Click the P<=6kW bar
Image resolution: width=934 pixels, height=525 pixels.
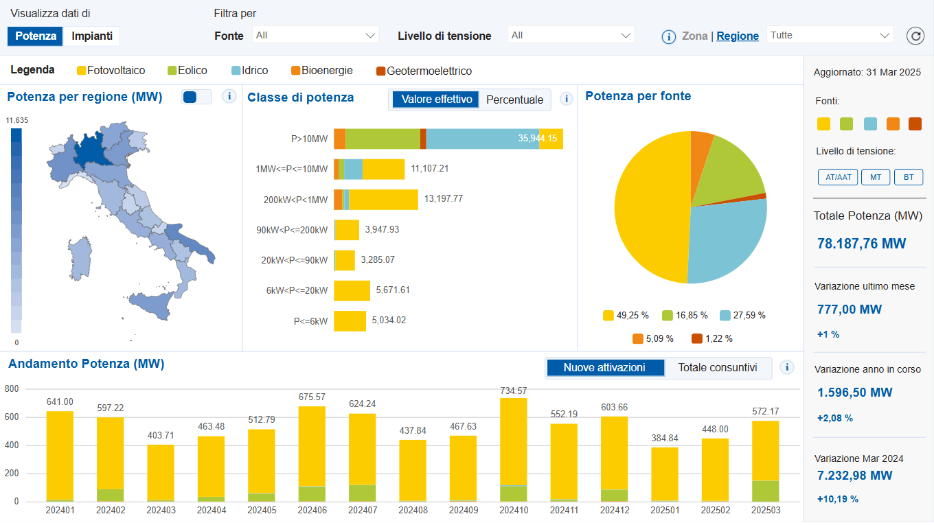[350, 320]
